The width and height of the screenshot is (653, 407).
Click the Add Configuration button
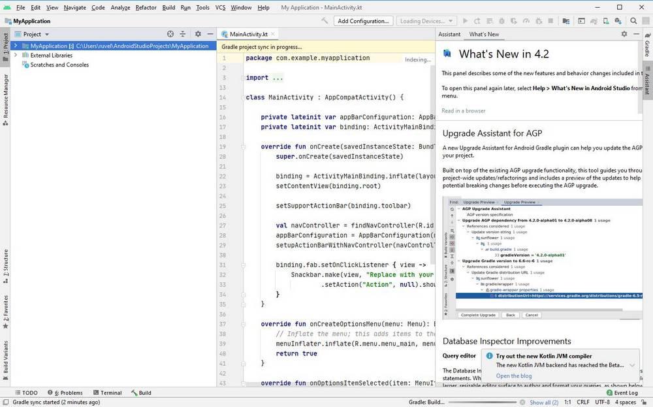[363, 21]
